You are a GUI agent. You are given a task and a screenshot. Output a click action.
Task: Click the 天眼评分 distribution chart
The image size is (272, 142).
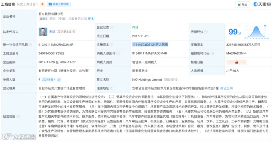point(257,32)
